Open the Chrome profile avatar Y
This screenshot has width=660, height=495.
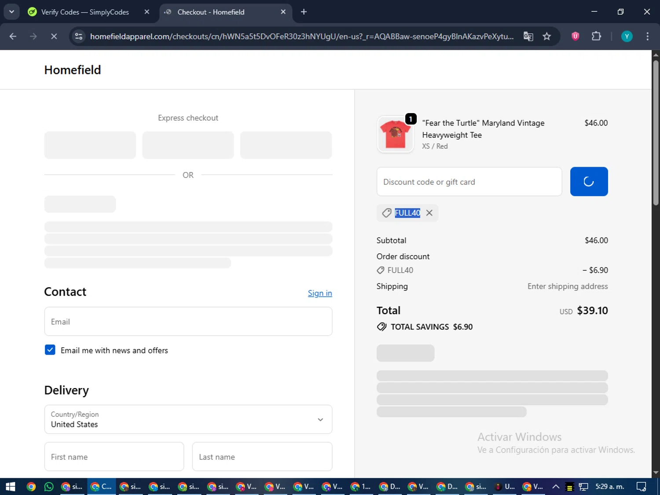pos(627,37)
